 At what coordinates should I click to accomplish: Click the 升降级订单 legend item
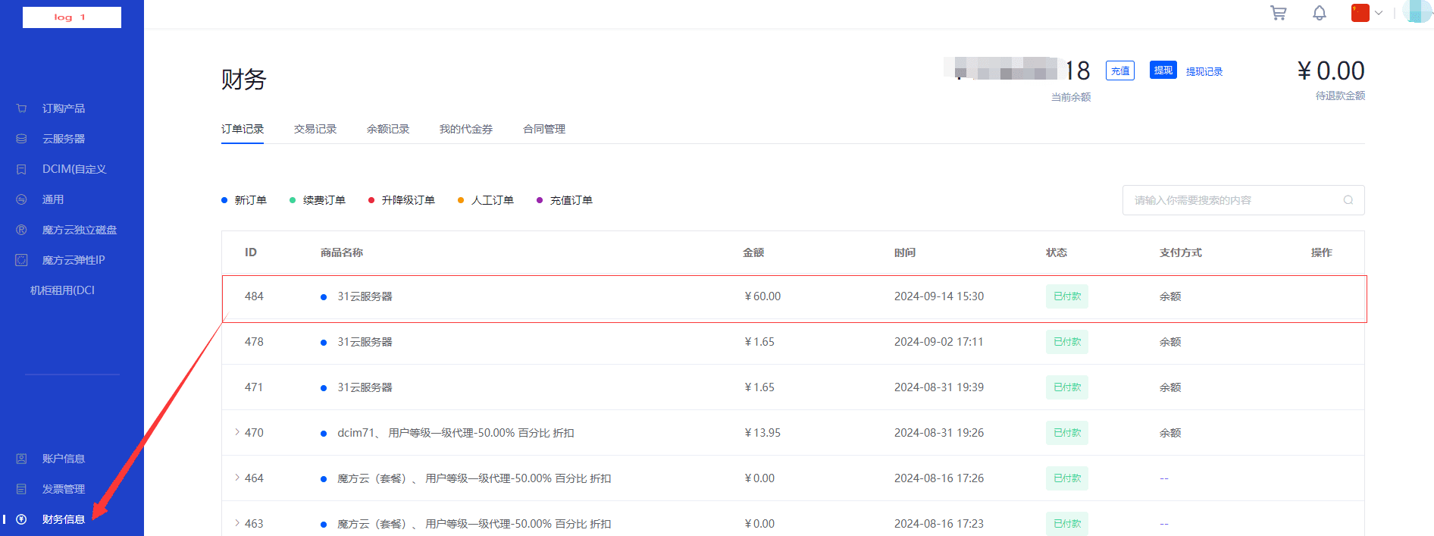pos(402,200)
